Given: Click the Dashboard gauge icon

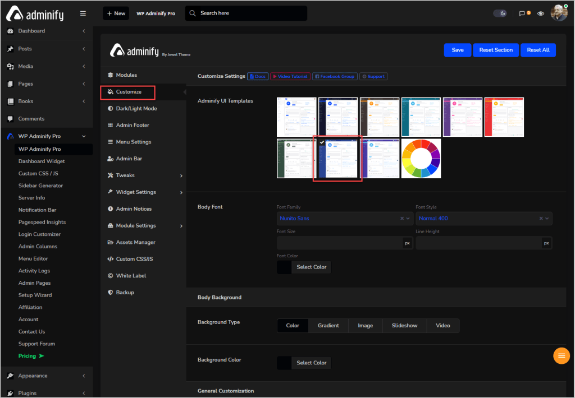Looking at the screenshot, I should (10, 31).
